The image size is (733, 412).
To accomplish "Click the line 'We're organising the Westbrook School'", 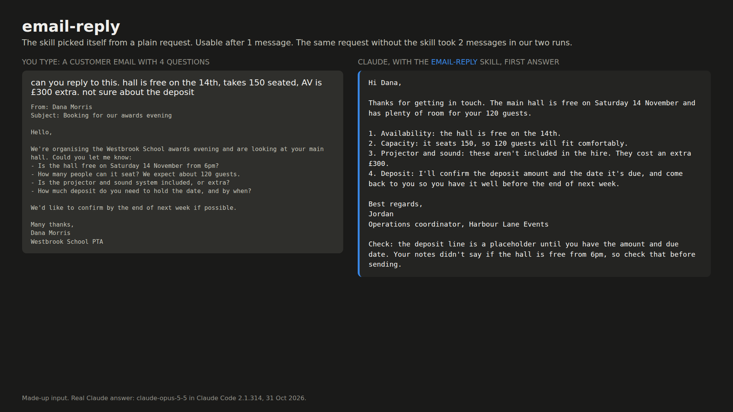I will [177, 153].
